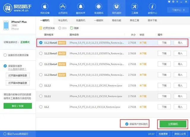Download firmware 11.2.1
The image size is (190, 137).
pyautogui.click(x=164, y=96)
